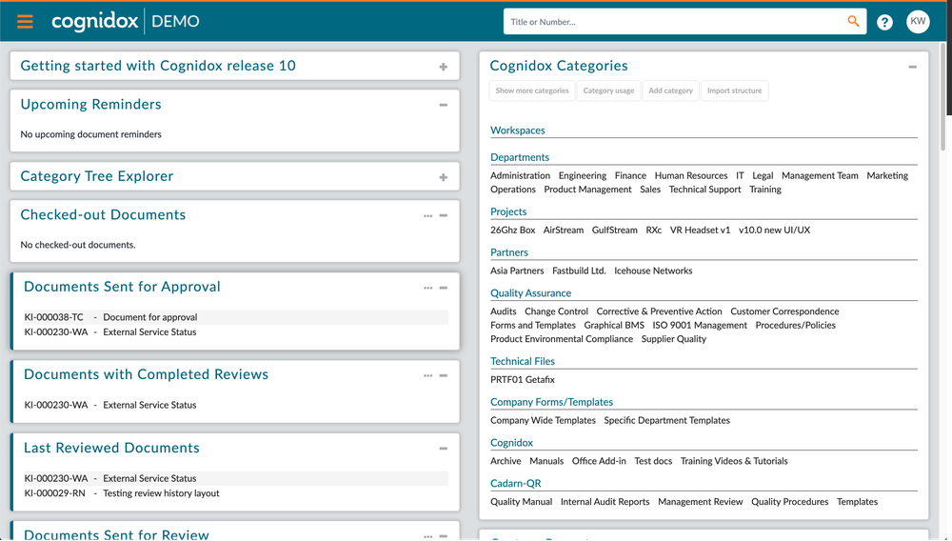Open the Cadarn-QR category heading
Viewport: 952px width, 541px height.
pyautogui.click(x=515, y=483)
